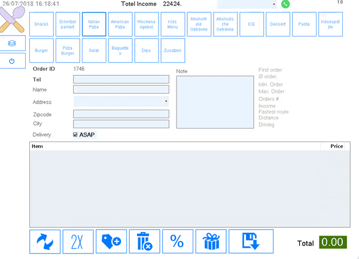Screen dimensions: 359x259
Task: Apply discount with the percent icon
Action: click(x=177, y=242)
